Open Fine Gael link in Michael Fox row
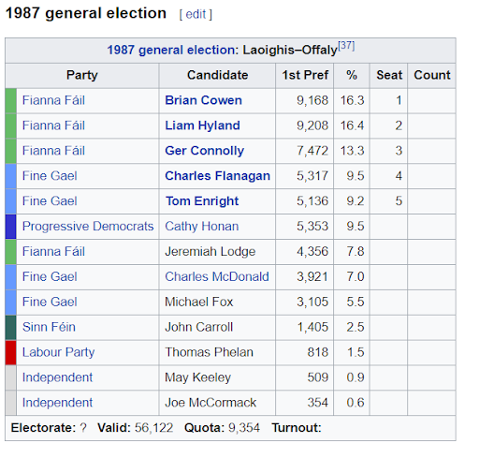Image resolution: width=479 pixels, height=458 pixels. [50, 302]
